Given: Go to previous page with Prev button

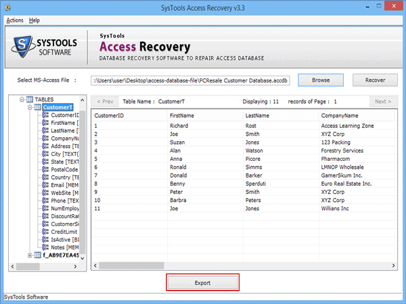Looking at the screenshot, I should point(105,101).
